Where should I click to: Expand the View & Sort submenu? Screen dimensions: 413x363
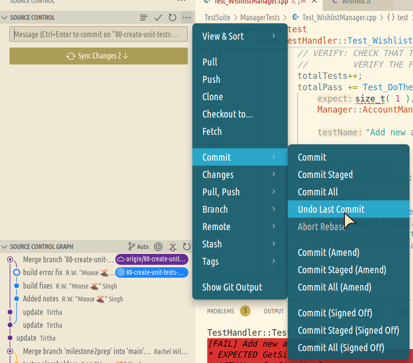point(240,36)
